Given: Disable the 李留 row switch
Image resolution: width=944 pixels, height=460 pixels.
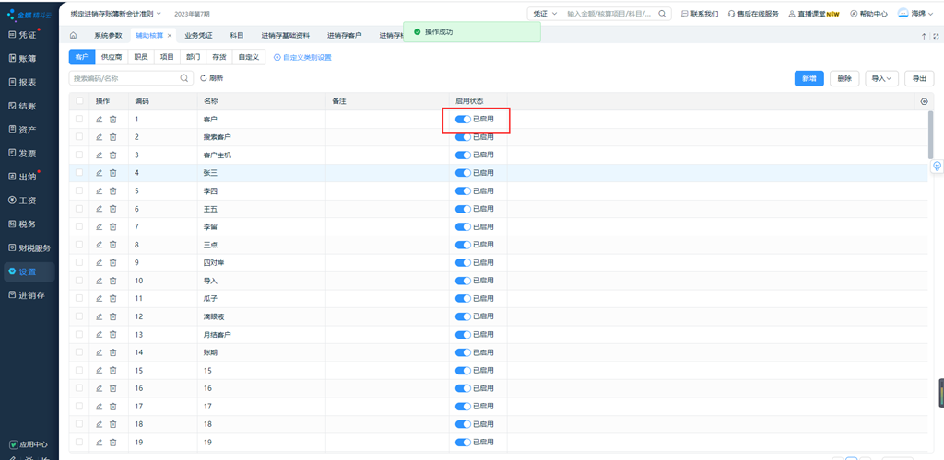Looking at the screenshot, I should (463, 227).
